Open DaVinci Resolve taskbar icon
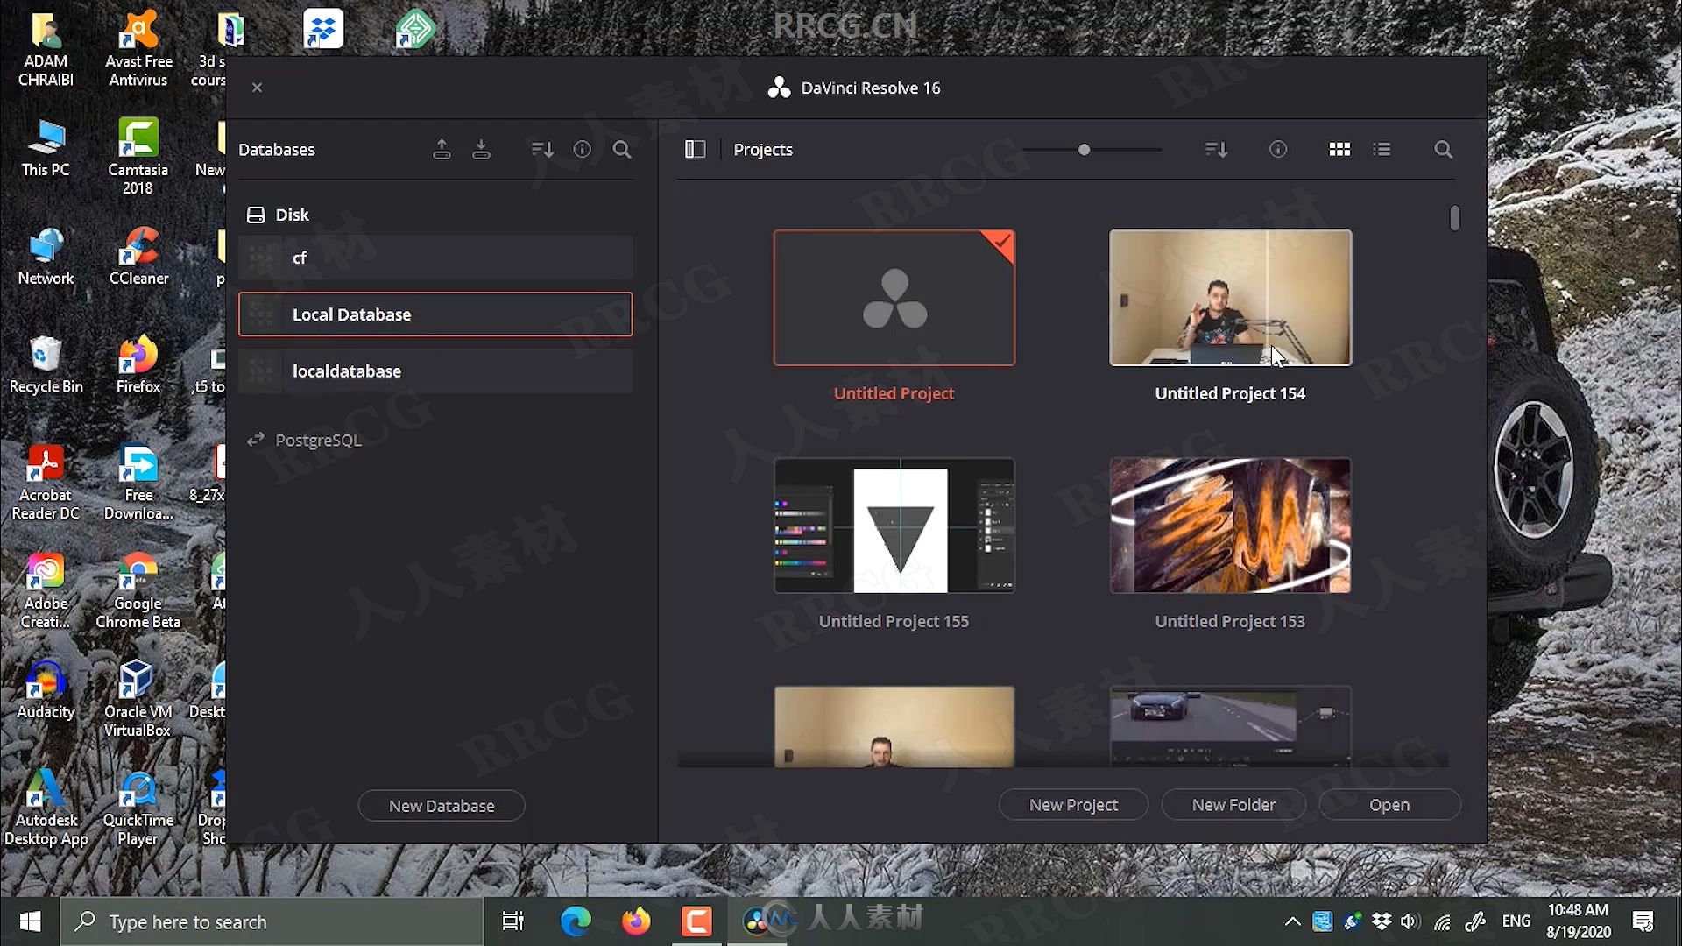 756,921
